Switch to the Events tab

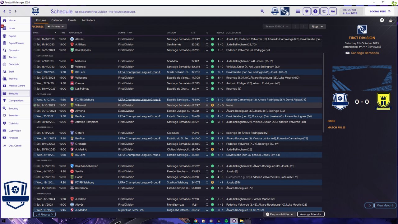72,20
